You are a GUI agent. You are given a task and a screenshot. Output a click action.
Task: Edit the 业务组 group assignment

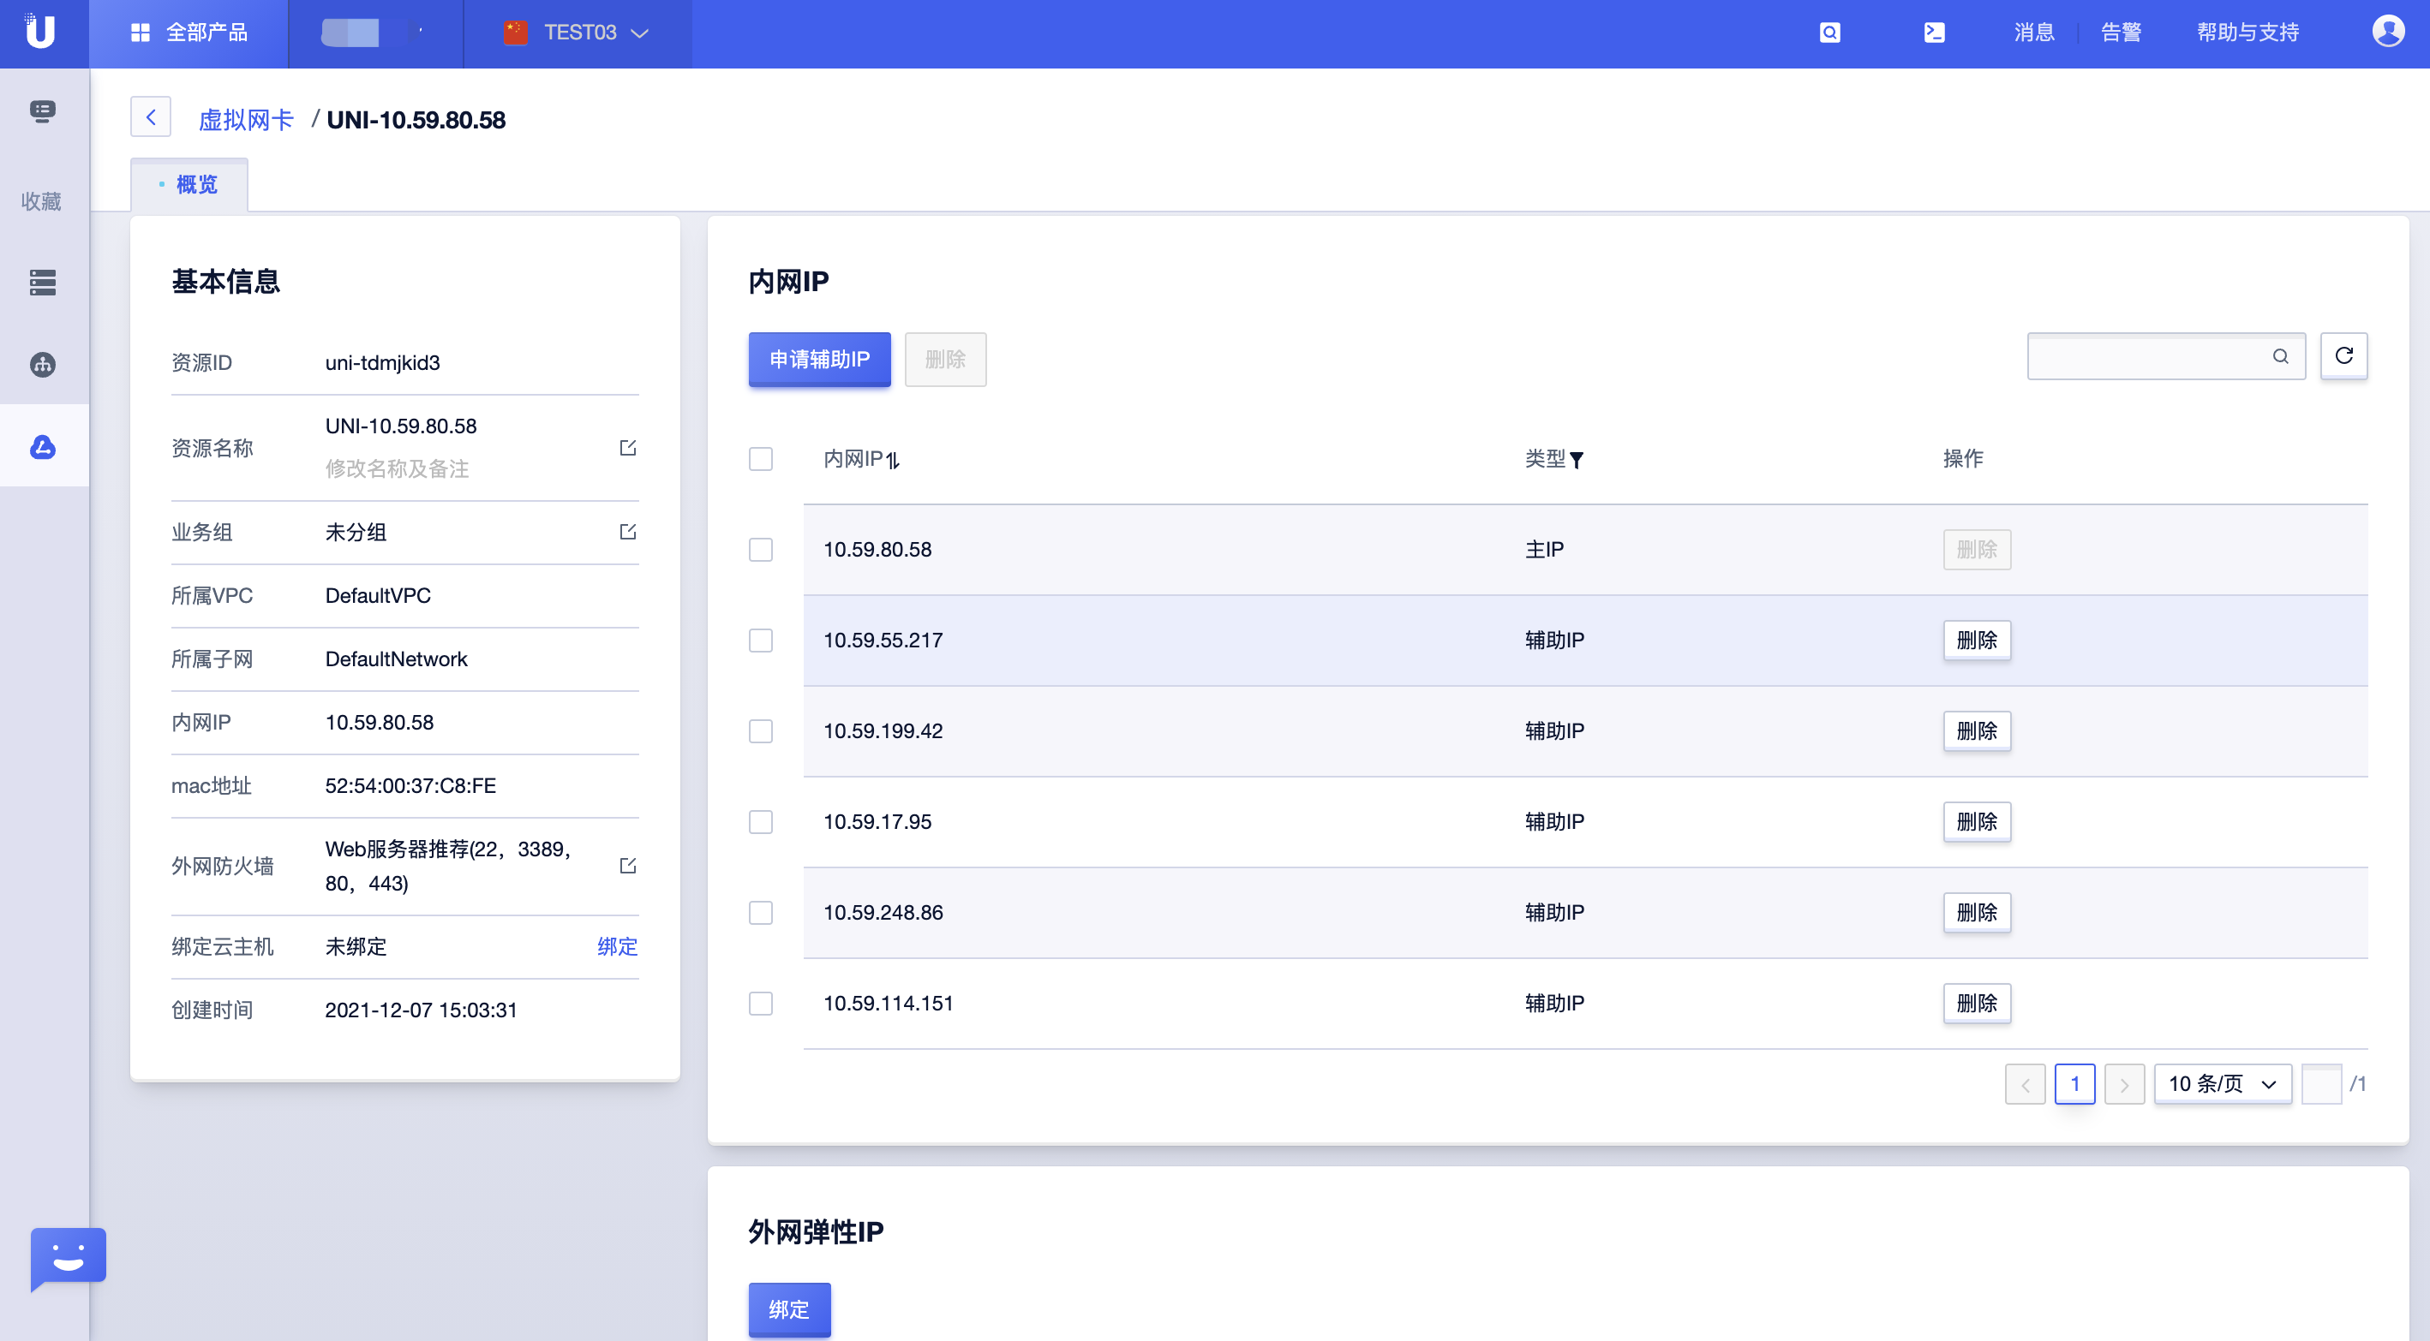tap(627, 532)
